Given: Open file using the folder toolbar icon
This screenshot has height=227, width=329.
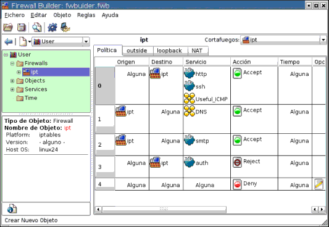Looking at the screenshot, I should pyautogui.click(x=8, y=28).
